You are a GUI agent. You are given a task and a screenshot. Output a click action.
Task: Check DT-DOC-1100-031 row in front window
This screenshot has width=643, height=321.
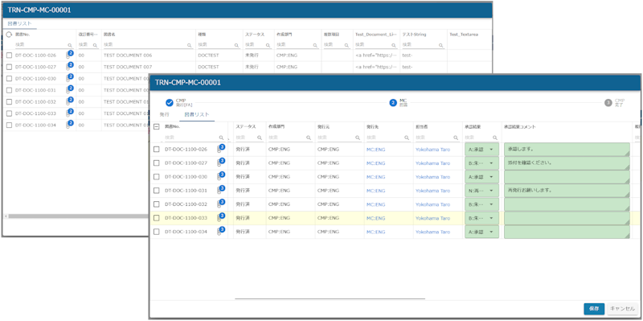pyautogui.click(x=156, y=191)
